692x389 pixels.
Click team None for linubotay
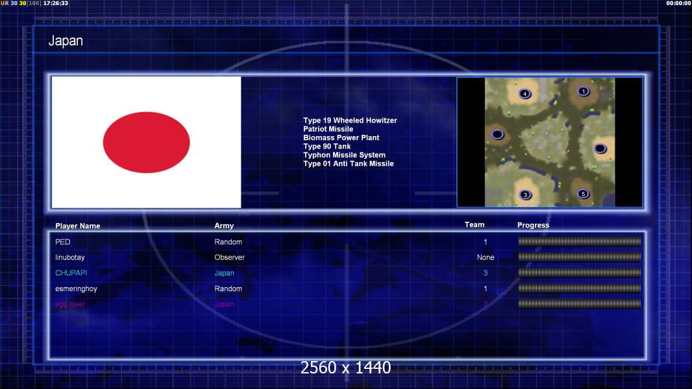[486, 257]
